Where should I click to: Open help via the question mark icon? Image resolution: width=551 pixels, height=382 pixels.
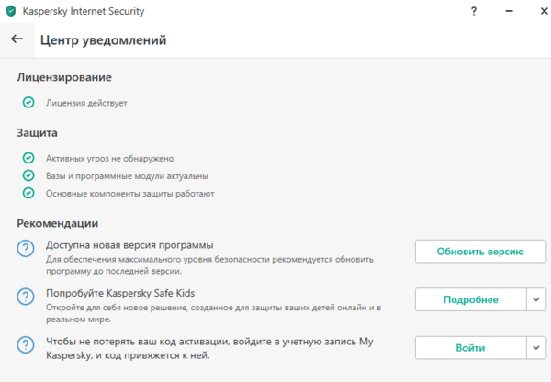coord(473,11)
